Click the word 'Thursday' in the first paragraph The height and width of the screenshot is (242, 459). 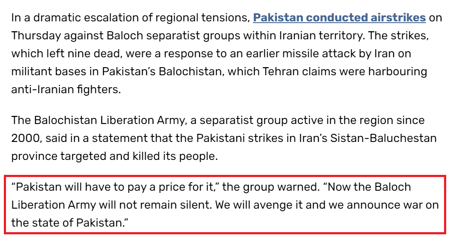pos(36,36)
